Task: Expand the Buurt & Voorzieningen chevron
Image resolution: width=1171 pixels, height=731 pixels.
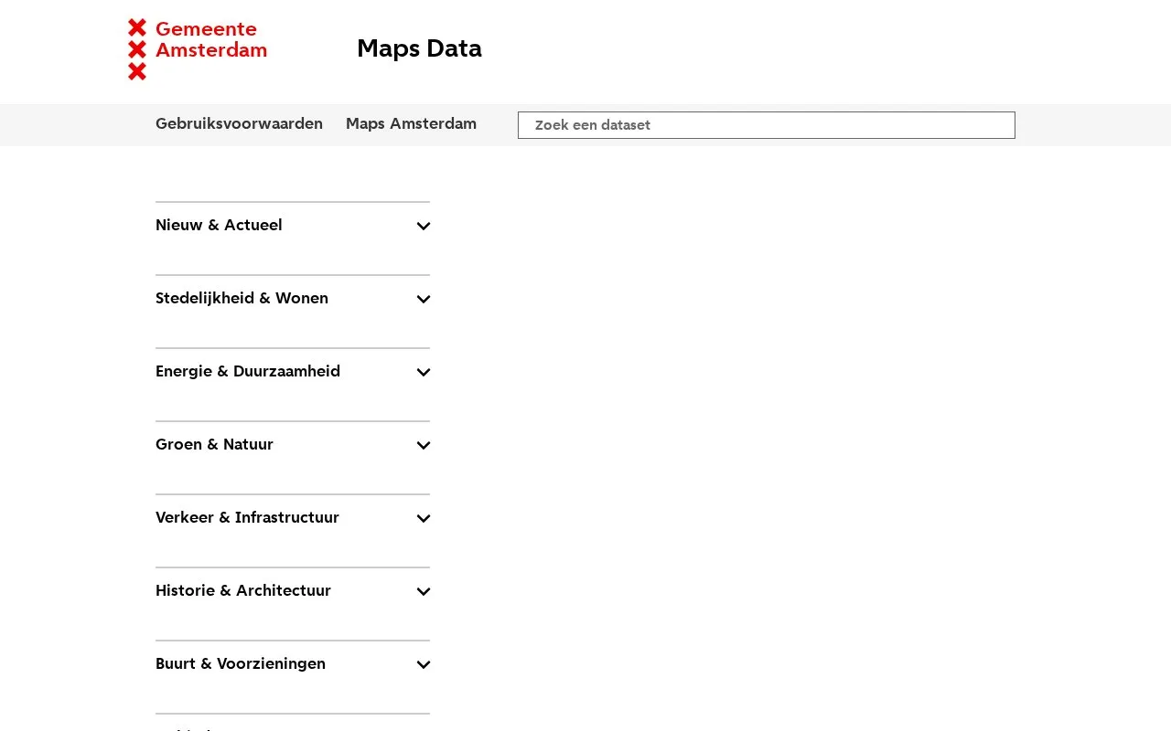Action: coord(424,664)
